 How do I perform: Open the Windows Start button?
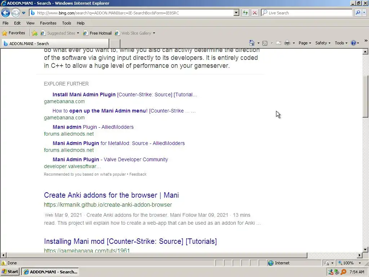point(10,272)
